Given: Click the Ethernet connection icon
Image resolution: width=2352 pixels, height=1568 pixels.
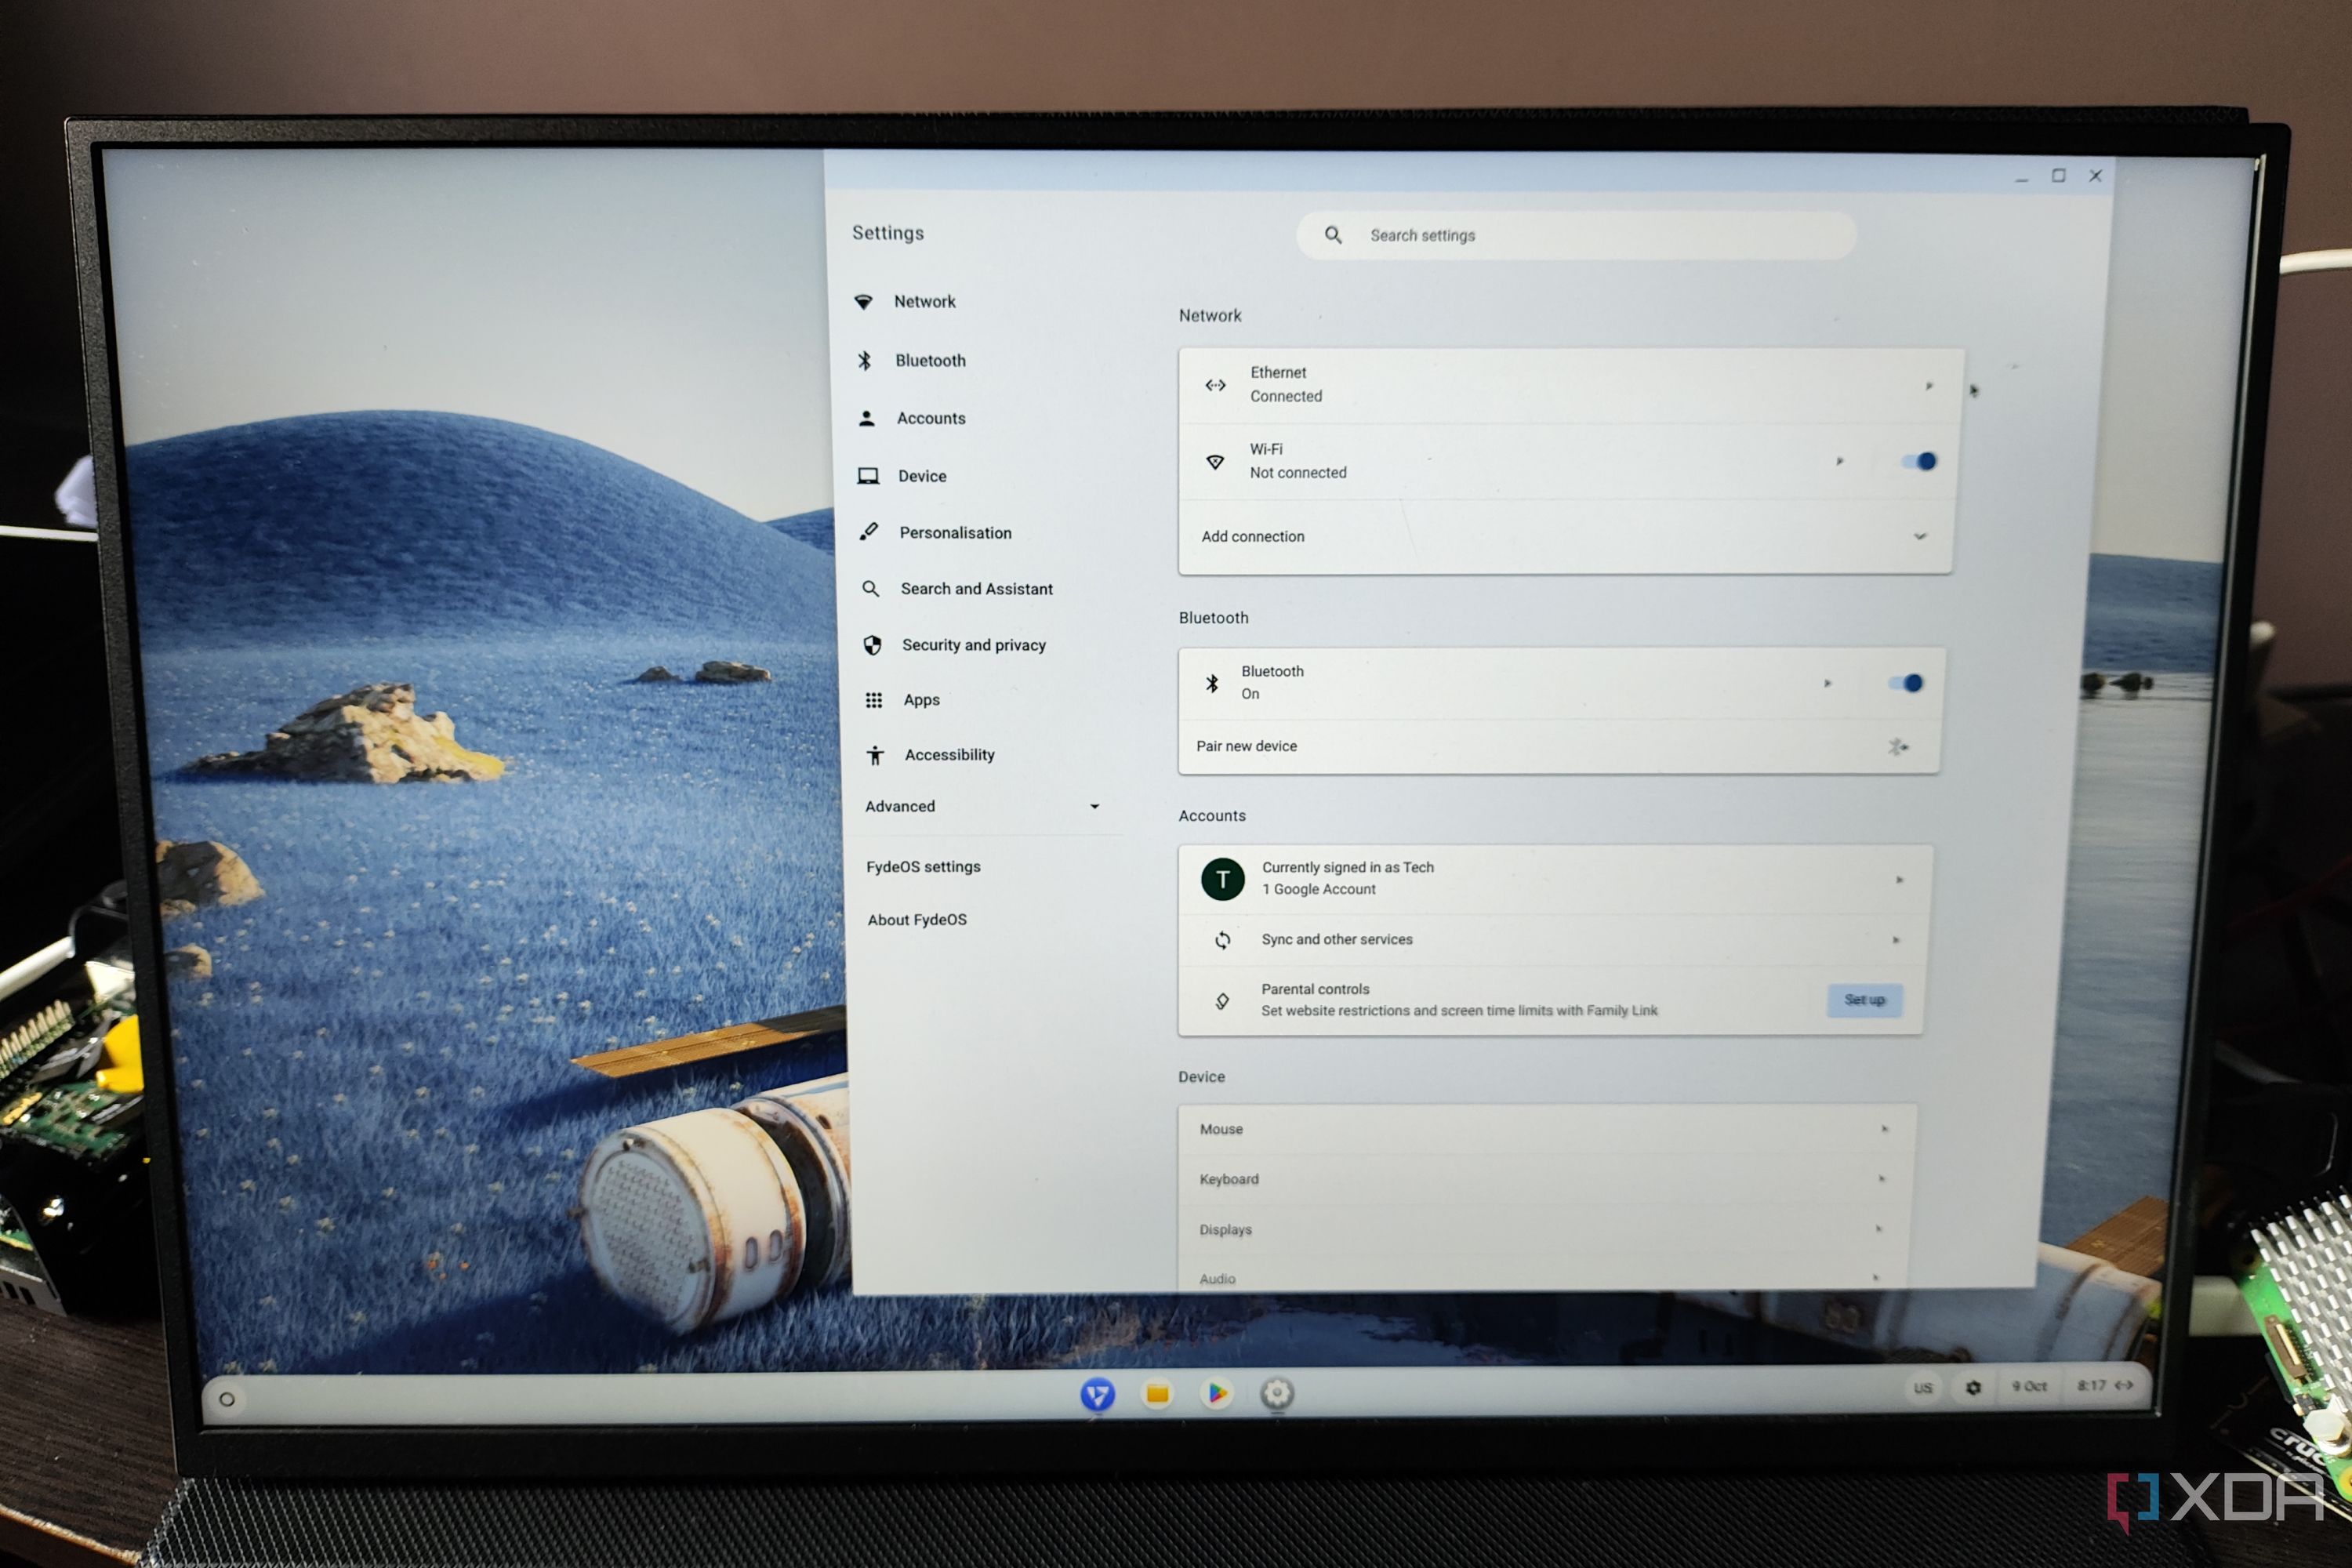Looking at the screenshot, I should (1215, 385).
